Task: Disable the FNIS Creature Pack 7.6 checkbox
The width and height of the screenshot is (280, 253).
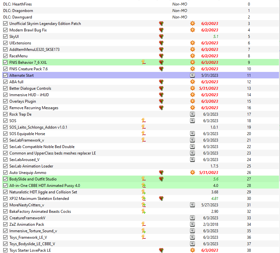Action: (6, 69)
